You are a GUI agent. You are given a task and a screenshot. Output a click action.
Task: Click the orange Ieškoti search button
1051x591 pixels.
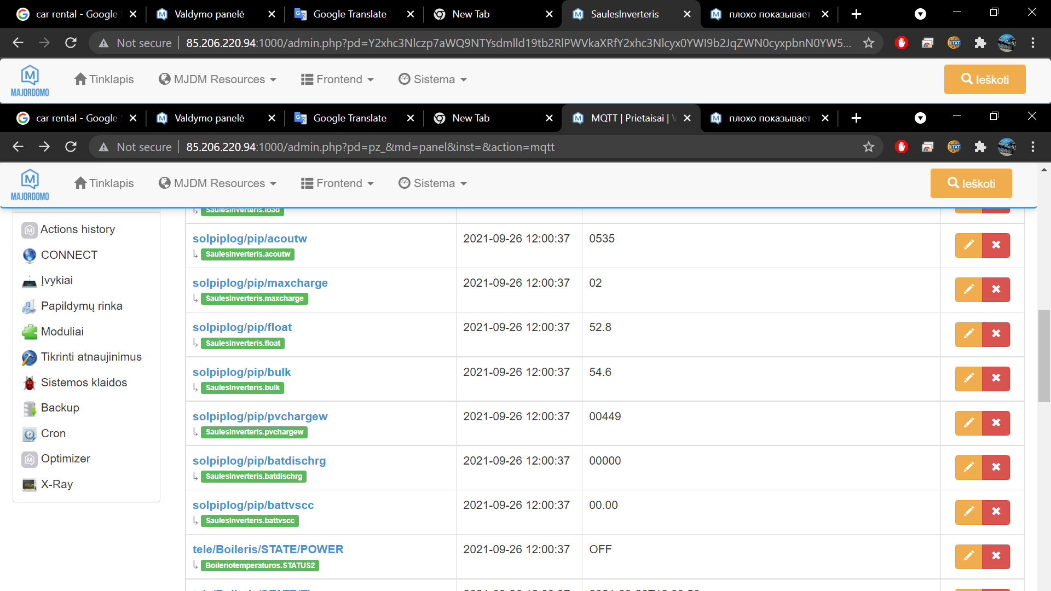click(971, 183)
